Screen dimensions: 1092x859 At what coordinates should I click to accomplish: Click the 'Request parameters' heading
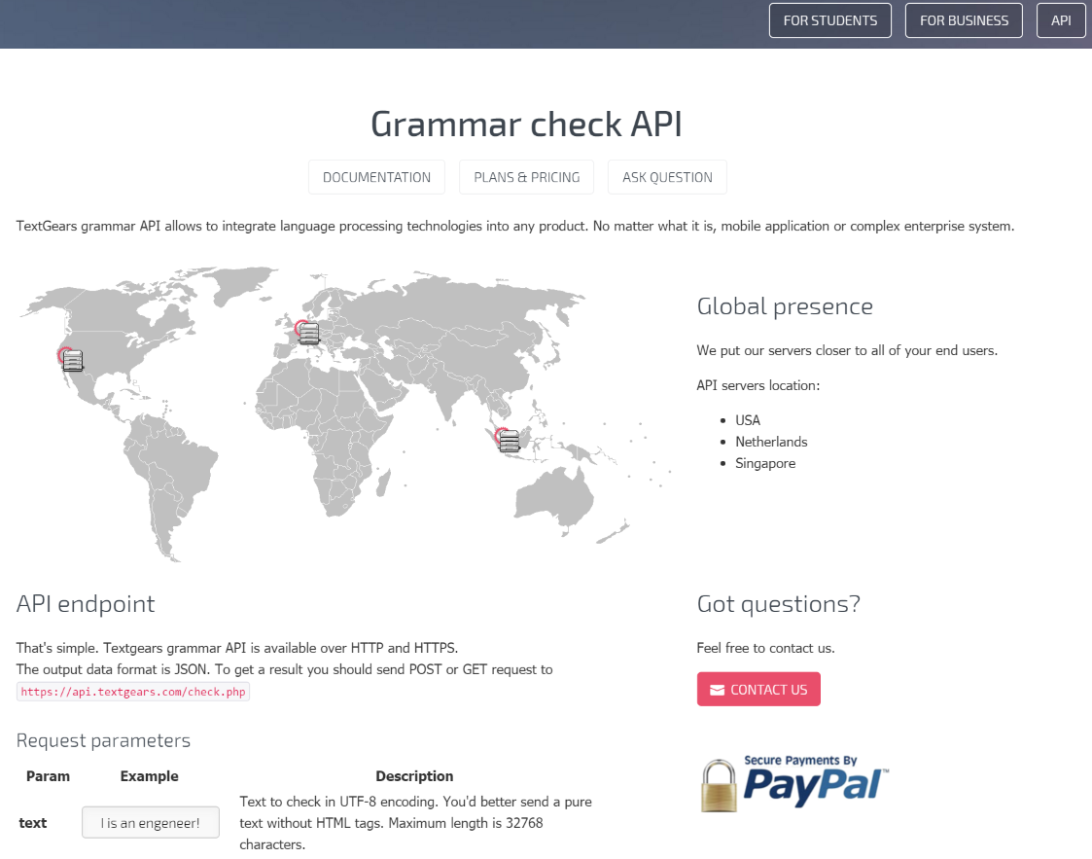(103, 740)
